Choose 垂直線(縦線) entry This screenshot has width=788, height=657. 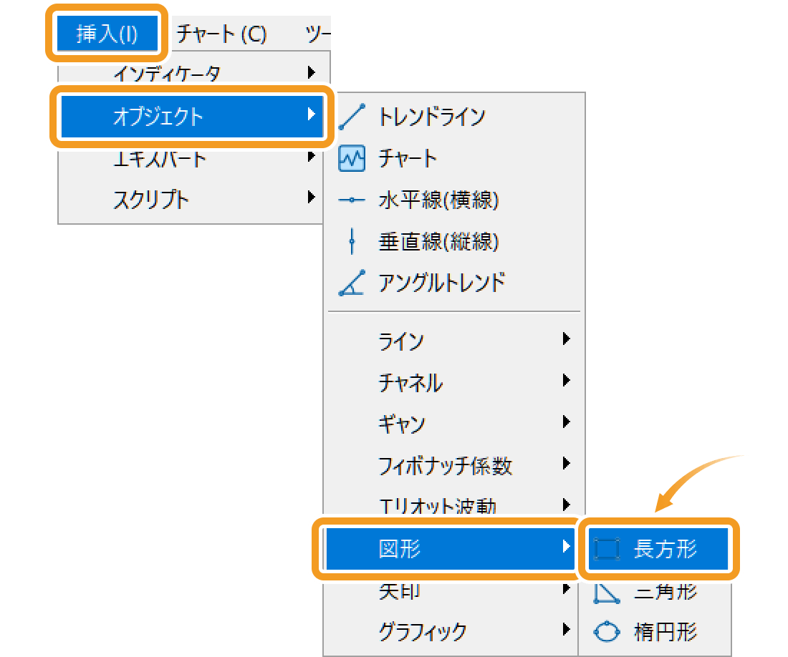455,241
